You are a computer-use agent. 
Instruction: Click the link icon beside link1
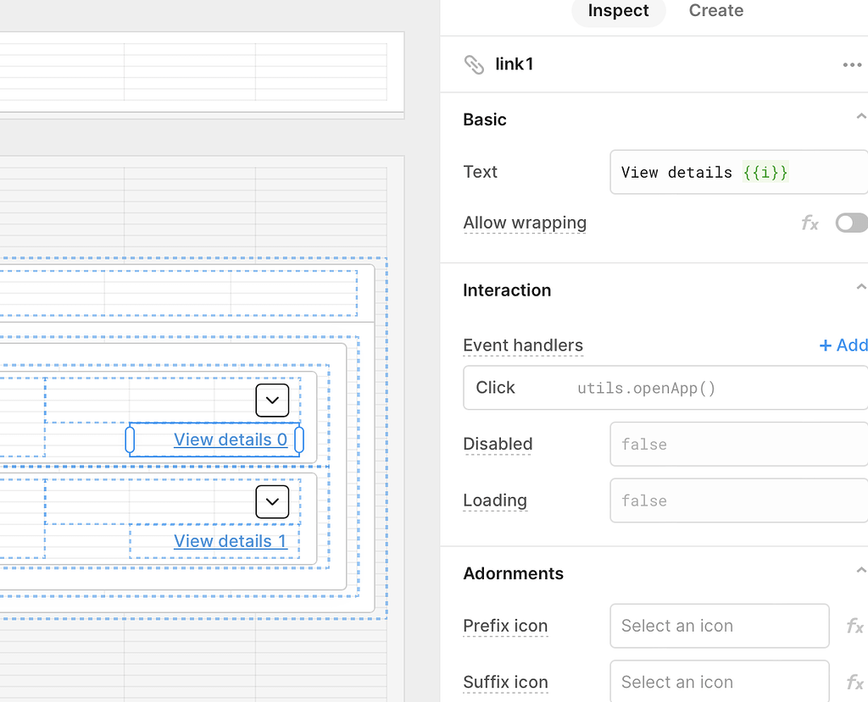[x=474, y=64]
